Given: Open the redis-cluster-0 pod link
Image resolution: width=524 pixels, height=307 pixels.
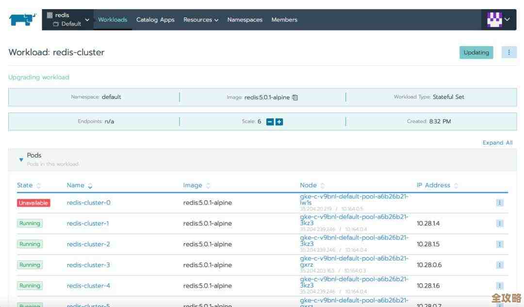Looking at the screenshot, I should coord(88,203).
